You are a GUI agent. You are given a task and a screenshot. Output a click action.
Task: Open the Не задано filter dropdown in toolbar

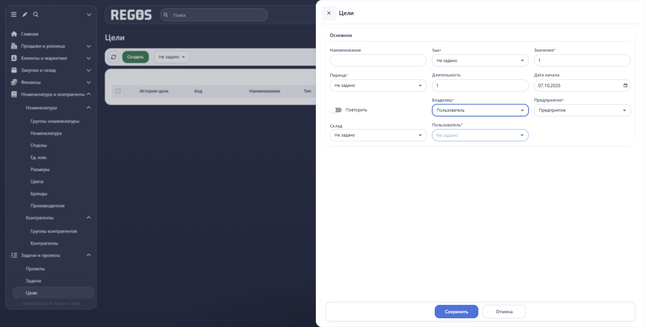[172, 57]
